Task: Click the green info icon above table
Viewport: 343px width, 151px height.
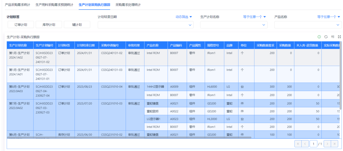Action: (x=319, y=37)
